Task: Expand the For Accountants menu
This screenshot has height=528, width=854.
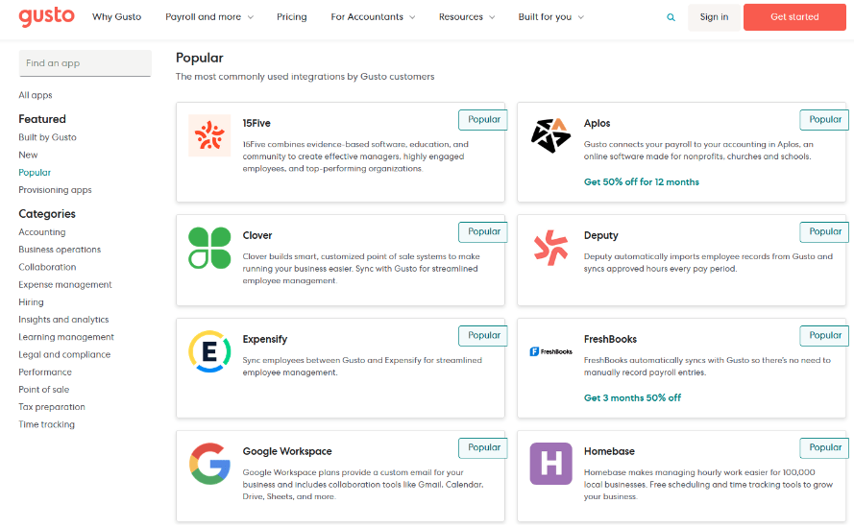Action: [x=373, y=17]
